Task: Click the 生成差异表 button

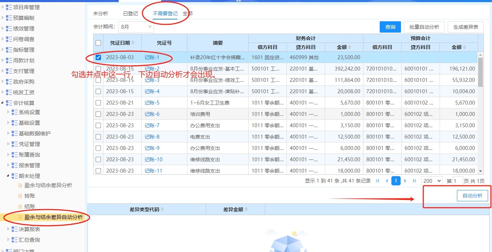Action: [466, 27]
